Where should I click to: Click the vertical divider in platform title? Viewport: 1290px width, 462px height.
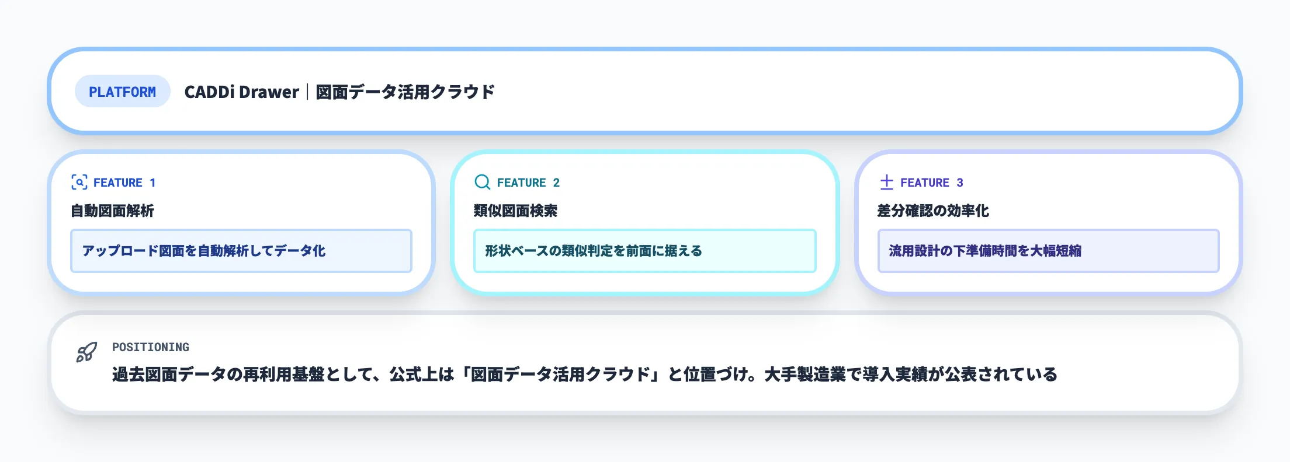tap(307, 92)
